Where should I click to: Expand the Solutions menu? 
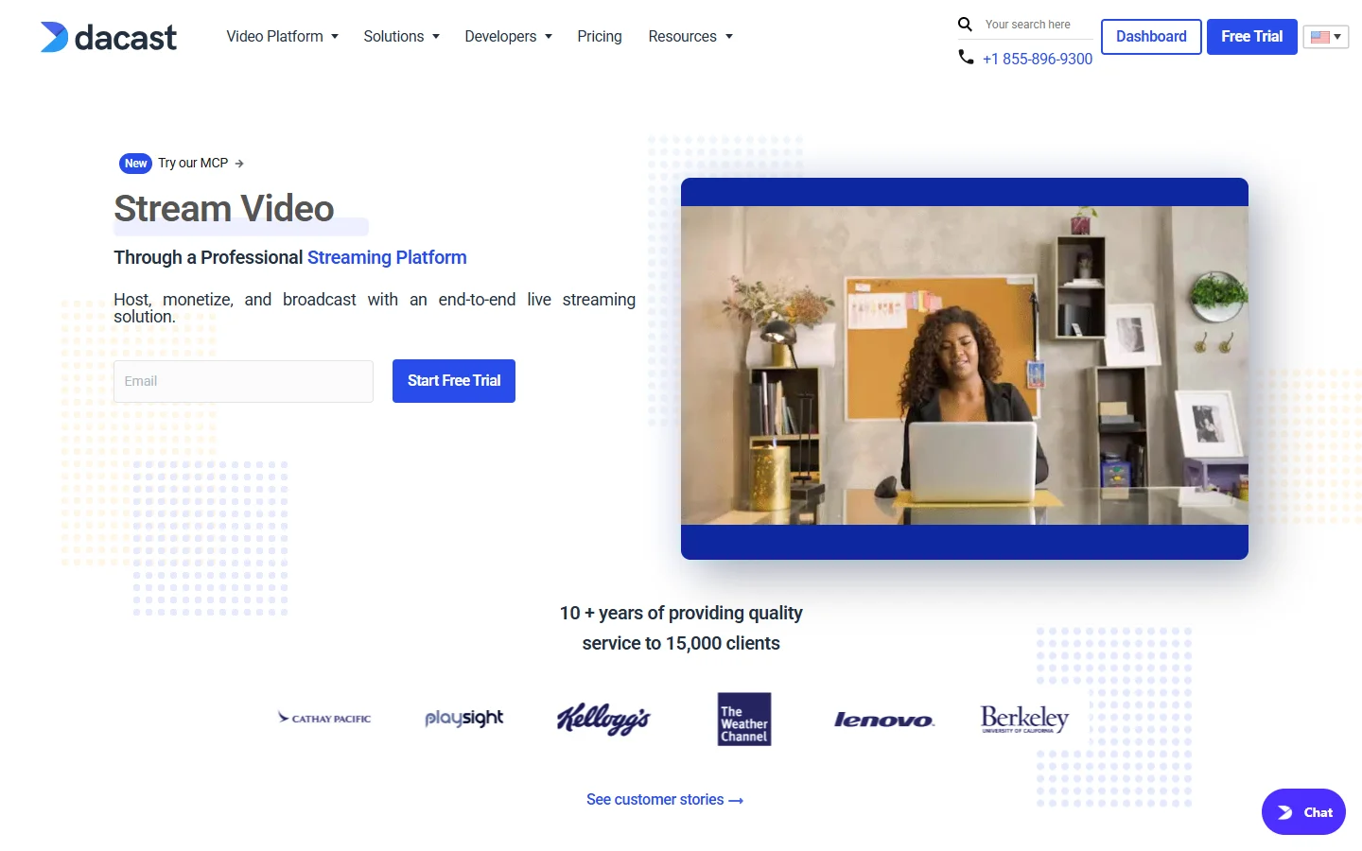pos(401,36)
